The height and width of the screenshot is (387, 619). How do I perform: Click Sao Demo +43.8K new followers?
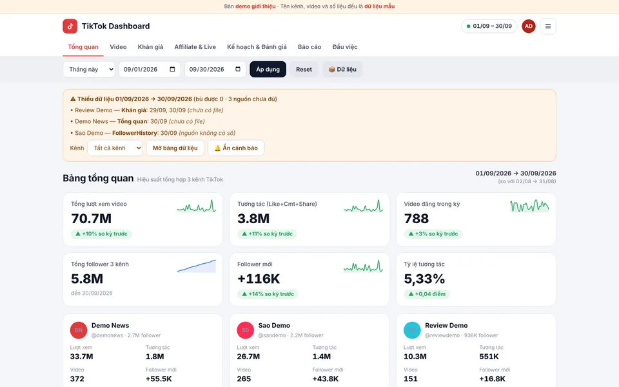(326, 379)
